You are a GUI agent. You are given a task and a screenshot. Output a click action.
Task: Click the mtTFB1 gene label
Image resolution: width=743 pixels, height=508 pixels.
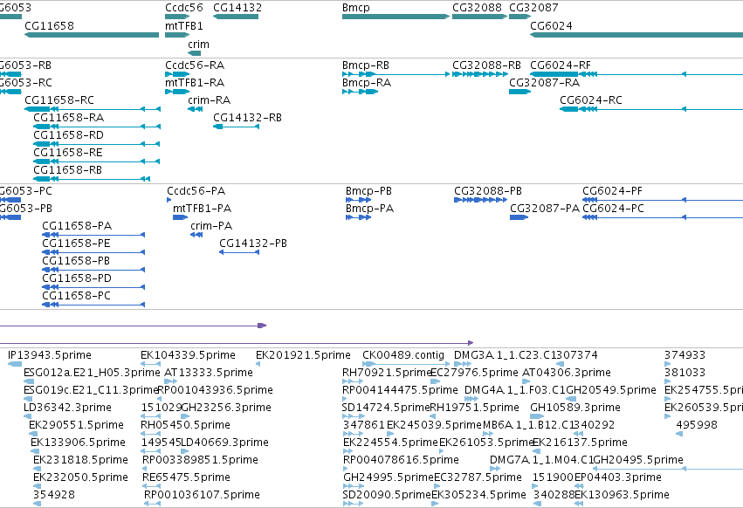point(184,26)
